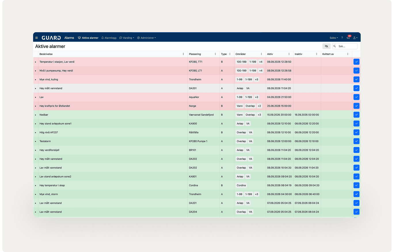
Task: Switch to the Alarmlogg page
Action: 109,38
